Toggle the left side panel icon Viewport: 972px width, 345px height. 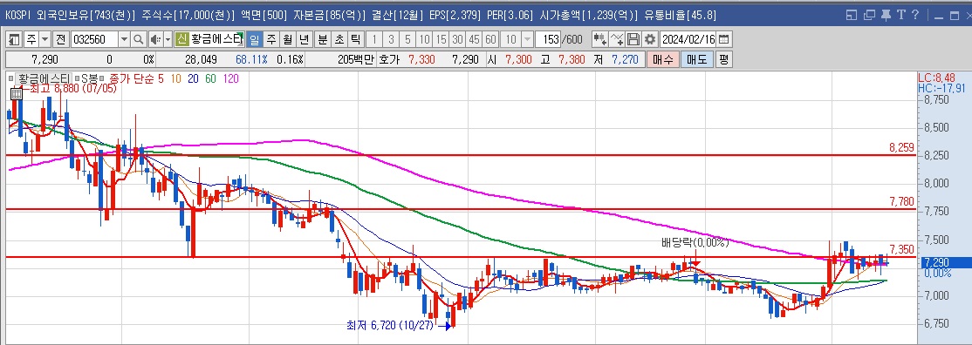14,40
